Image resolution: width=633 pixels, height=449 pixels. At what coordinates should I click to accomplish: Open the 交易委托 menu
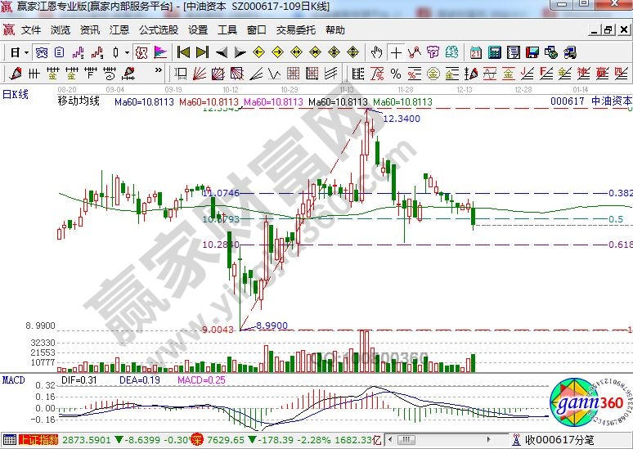[295, 30]
